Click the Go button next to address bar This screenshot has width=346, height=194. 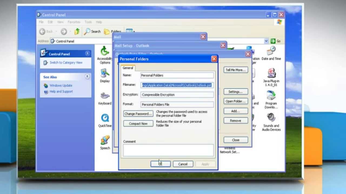(x=276, y=41)
